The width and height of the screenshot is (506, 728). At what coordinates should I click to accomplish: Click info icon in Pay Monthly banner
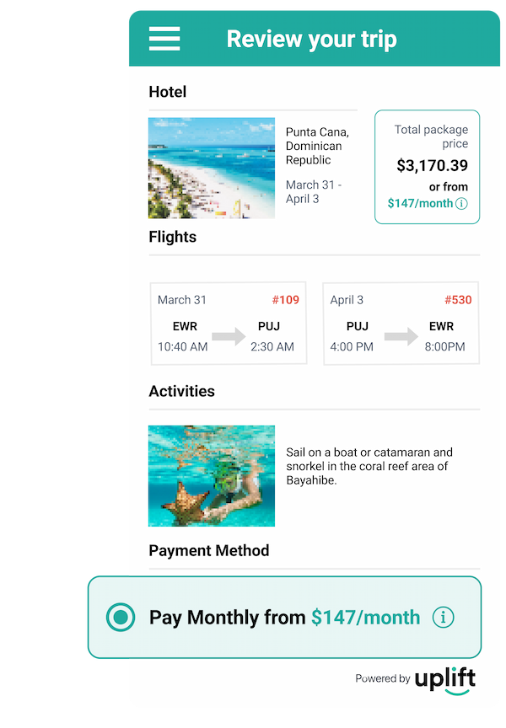443,618
